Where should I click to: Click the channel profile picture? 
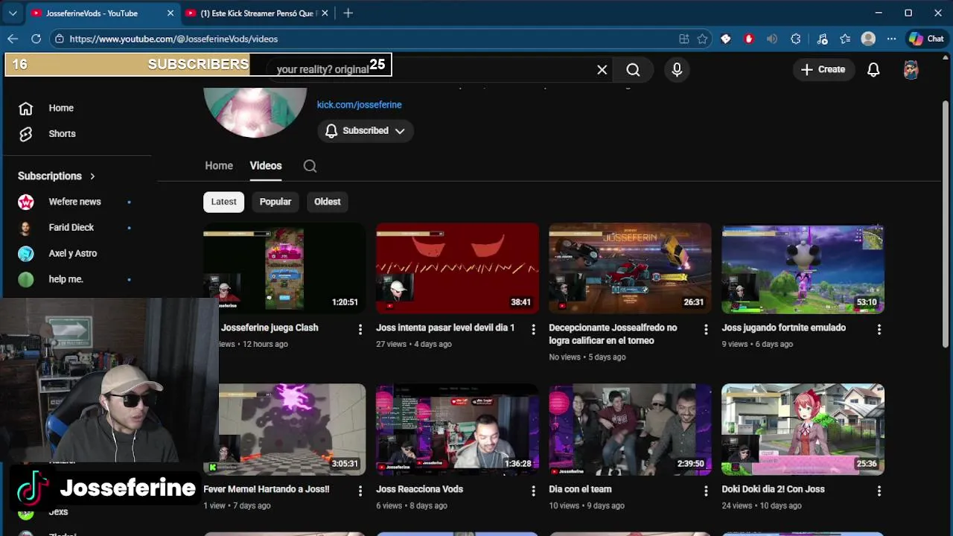255,112
